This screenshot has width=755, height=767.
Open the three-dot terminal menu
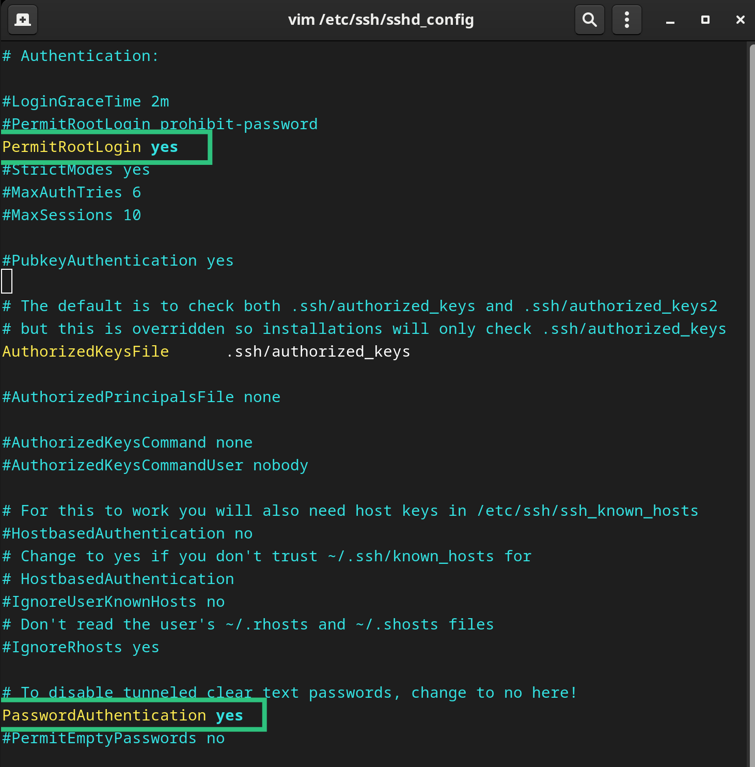coord(626,20)
